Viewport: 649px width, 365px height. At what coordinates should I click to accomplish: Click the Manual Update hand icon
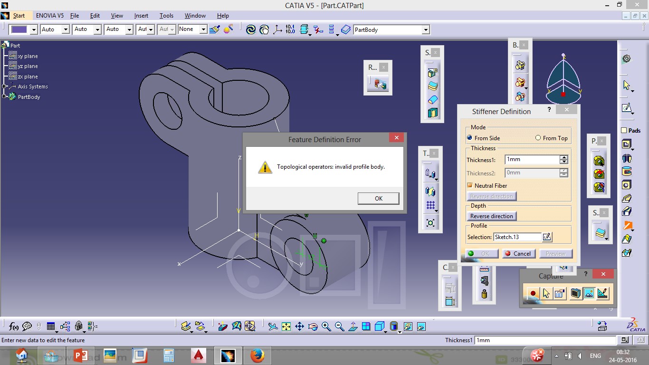point(264,29)
